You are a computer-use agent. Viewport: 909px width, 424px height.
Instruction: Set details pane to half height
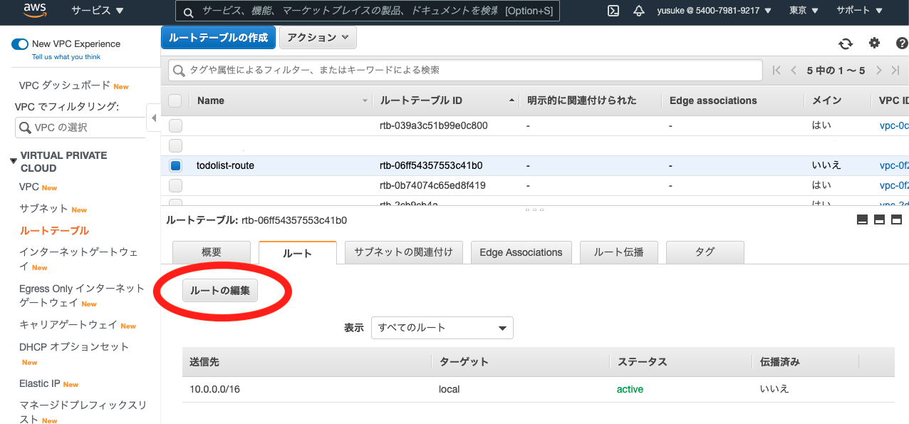point(880,219)
